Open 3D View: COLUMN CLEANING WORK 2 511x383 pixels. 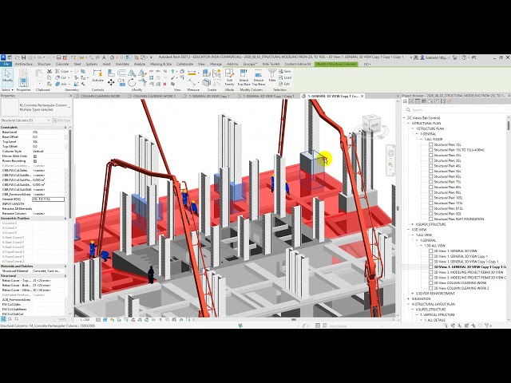click(461, 288)
